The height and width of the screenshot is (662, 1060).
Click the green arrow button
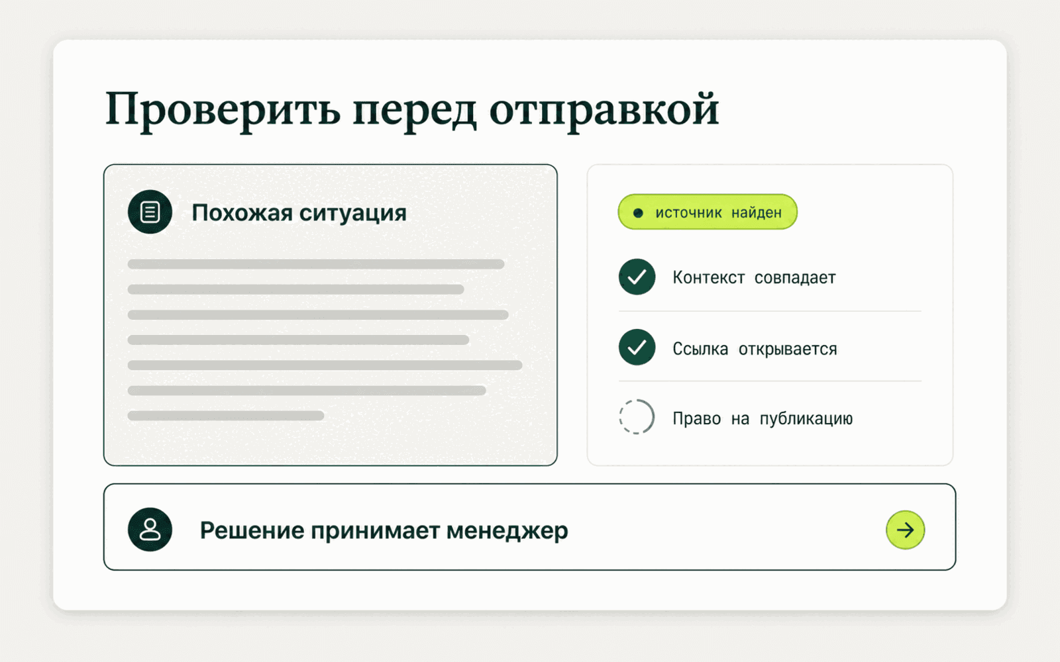point(905,530)
